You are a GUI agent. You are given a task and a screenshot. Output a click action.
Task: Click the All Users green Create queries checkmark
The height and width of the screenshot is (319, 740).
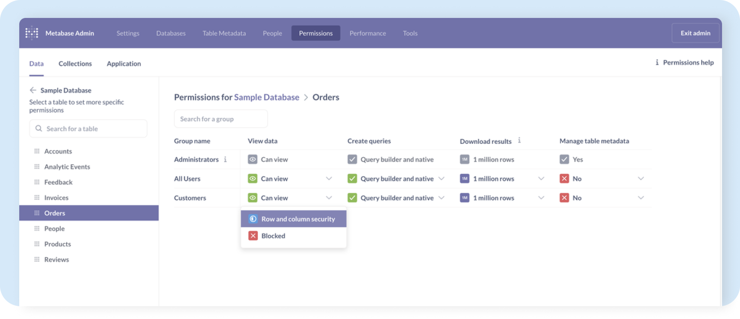(x=352, y=179)
